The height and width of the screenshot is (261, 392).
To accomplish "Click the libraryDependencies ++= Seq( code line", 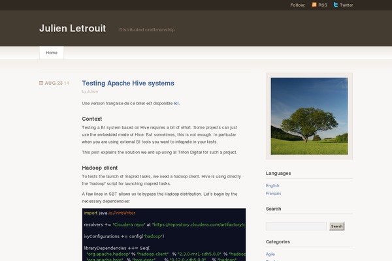I will (x=117, y=248).
